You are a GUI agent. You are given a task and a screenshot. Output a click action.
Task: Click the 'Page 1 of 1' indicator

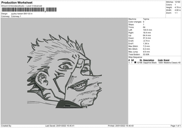click(176, 126)
